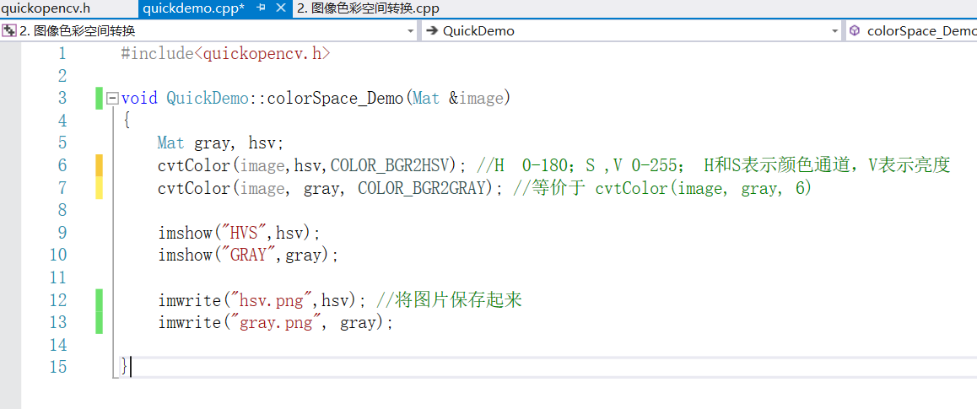Image resolution: width=977 pixels, height=409 pixels.
Task: Click the project icon beside 2. 图像色彩空间转换
Action: (x=9, y=31)
